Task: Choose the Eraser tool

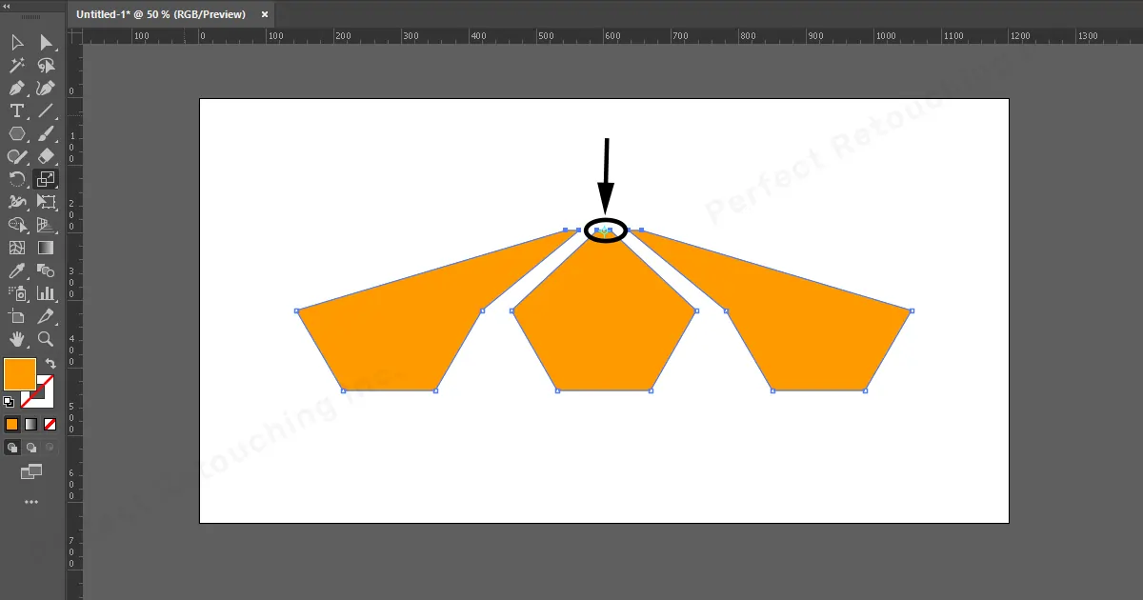Action: pyautogui.click(x=46, y=156)
